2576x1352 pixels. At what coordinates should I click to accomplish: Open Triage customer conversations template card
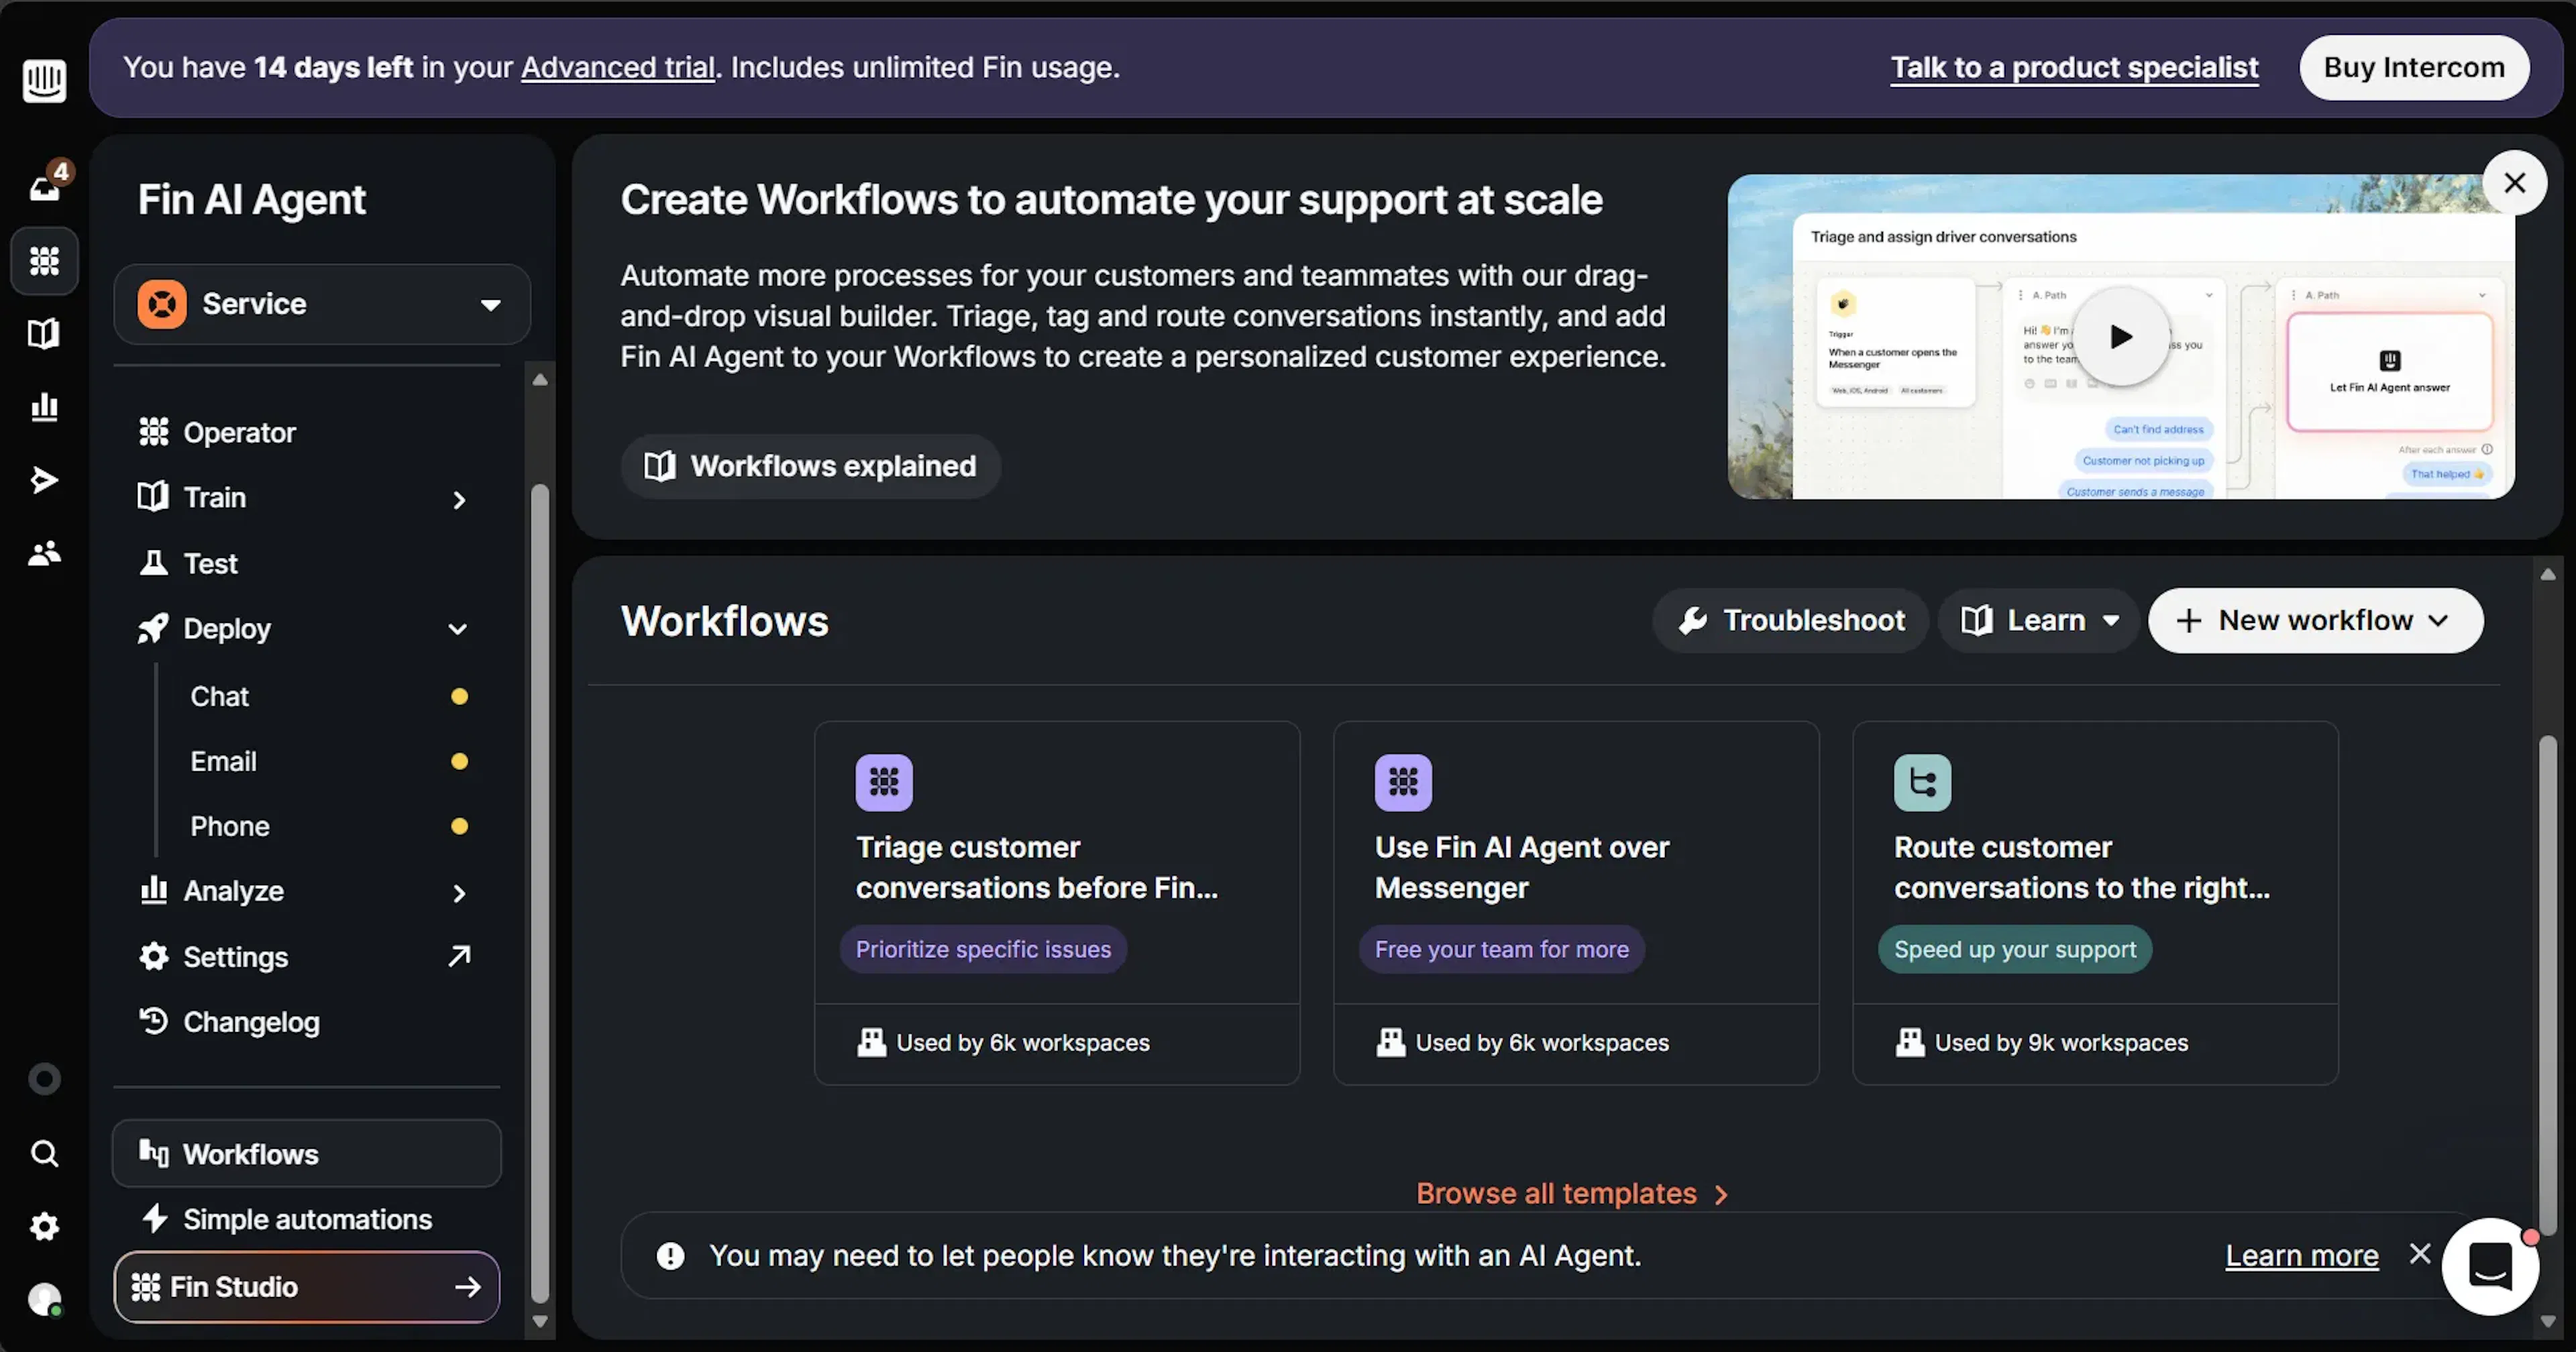tap(1057, 903)
